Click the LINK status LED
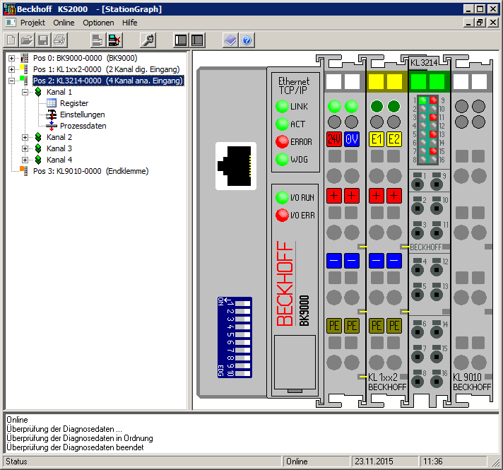Image resolution: width=503 pixels, height=470 pixels. pos(282,106)
